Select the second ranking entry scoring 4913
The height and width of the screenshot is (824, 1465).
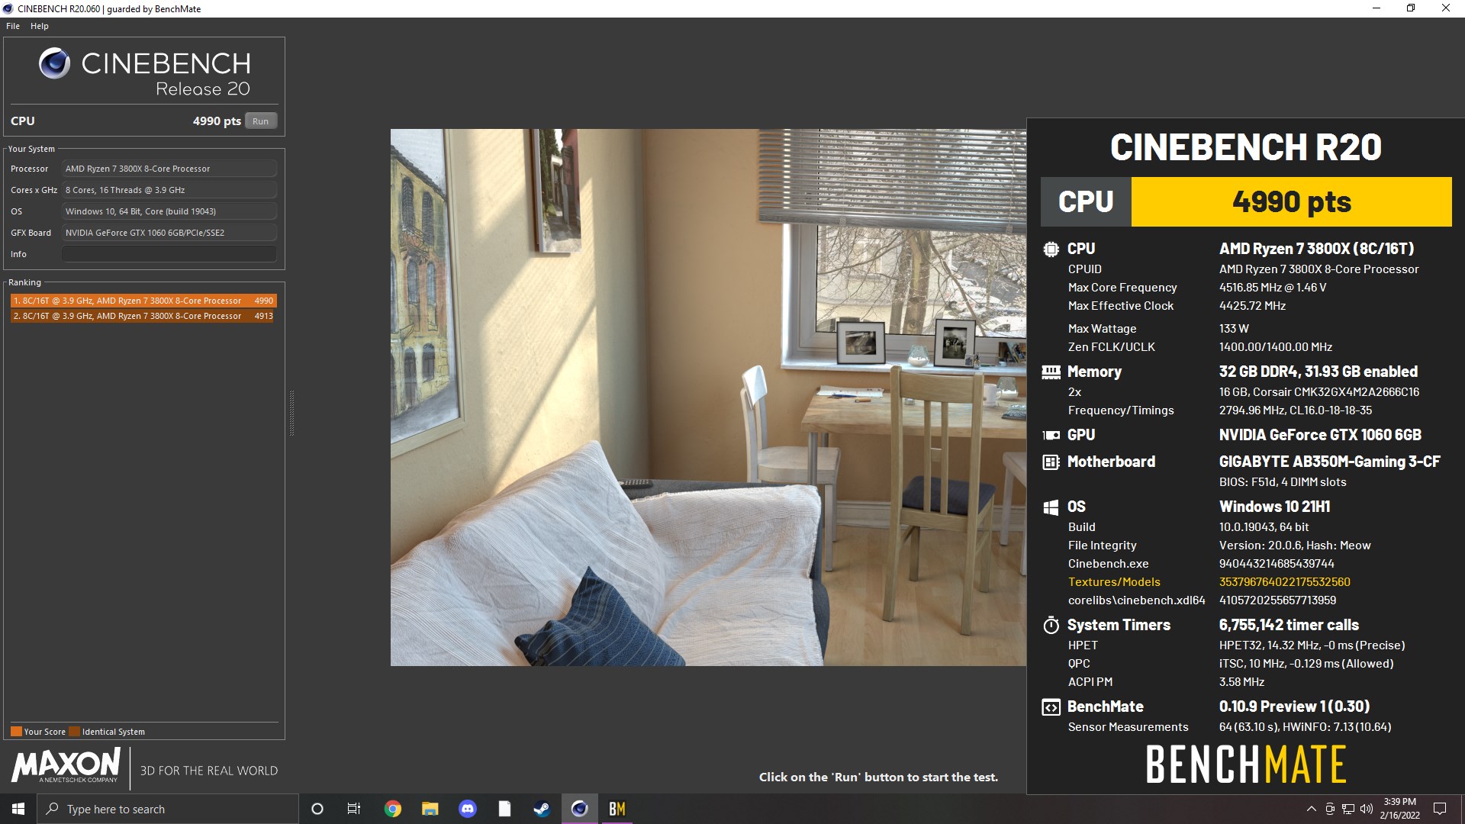[143, 316]
